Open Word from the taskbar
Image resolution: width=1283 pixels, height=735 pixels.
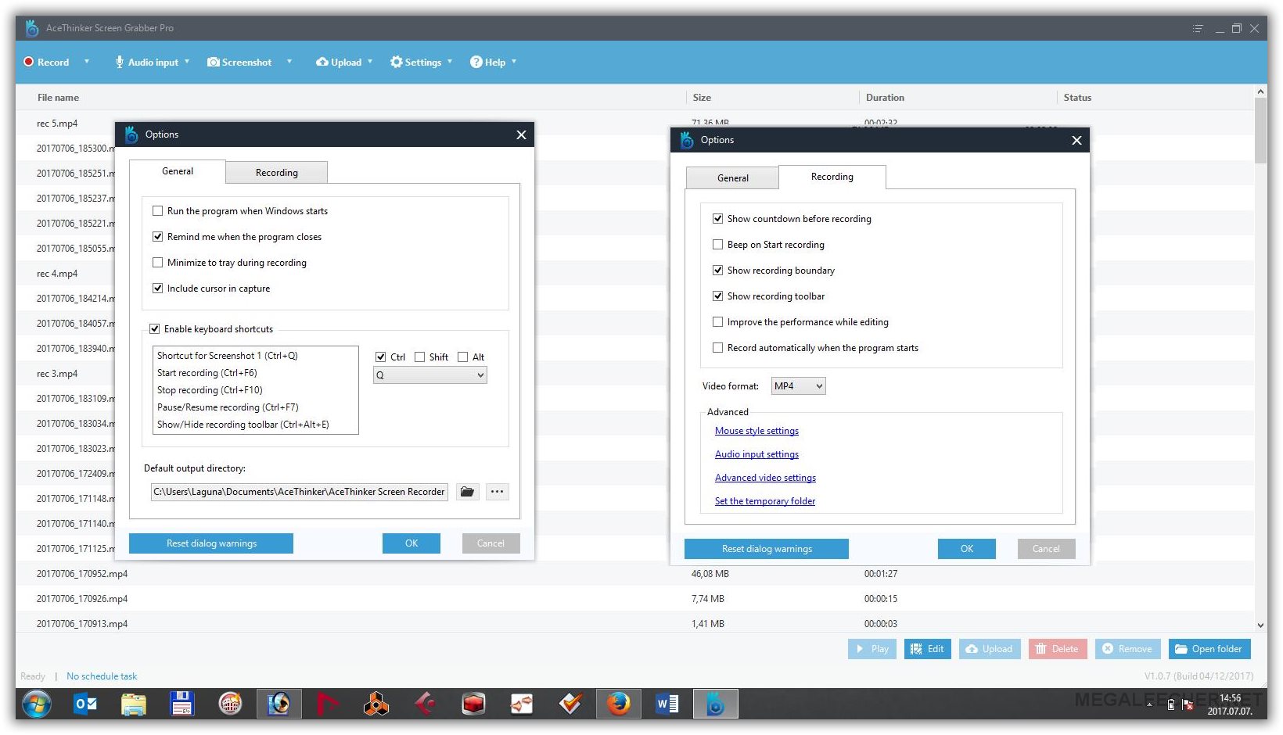click(x=667, y=705)
